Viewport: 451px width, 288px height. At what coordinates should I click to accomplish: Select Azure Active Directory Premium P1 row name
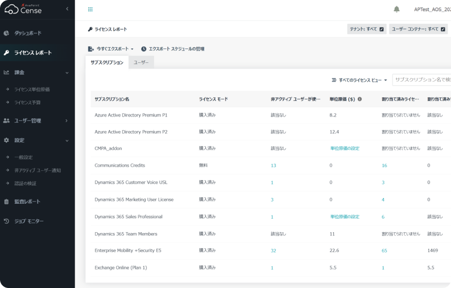(131, 115)
